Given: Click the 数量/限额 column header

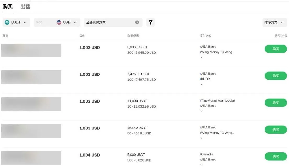Looking at the screenshot, I should pyautogui.click(x=133, y=36).
